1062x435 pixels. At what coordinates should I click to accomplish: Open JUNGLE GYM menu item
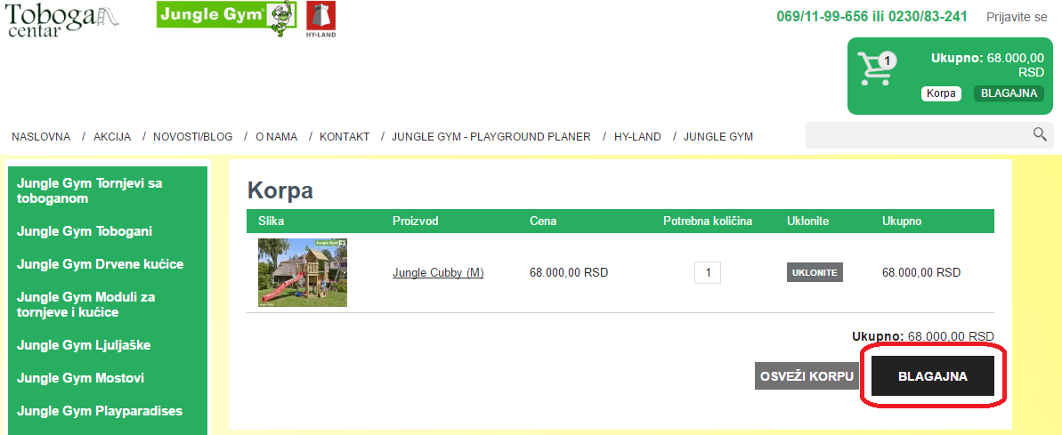point(717,137)
